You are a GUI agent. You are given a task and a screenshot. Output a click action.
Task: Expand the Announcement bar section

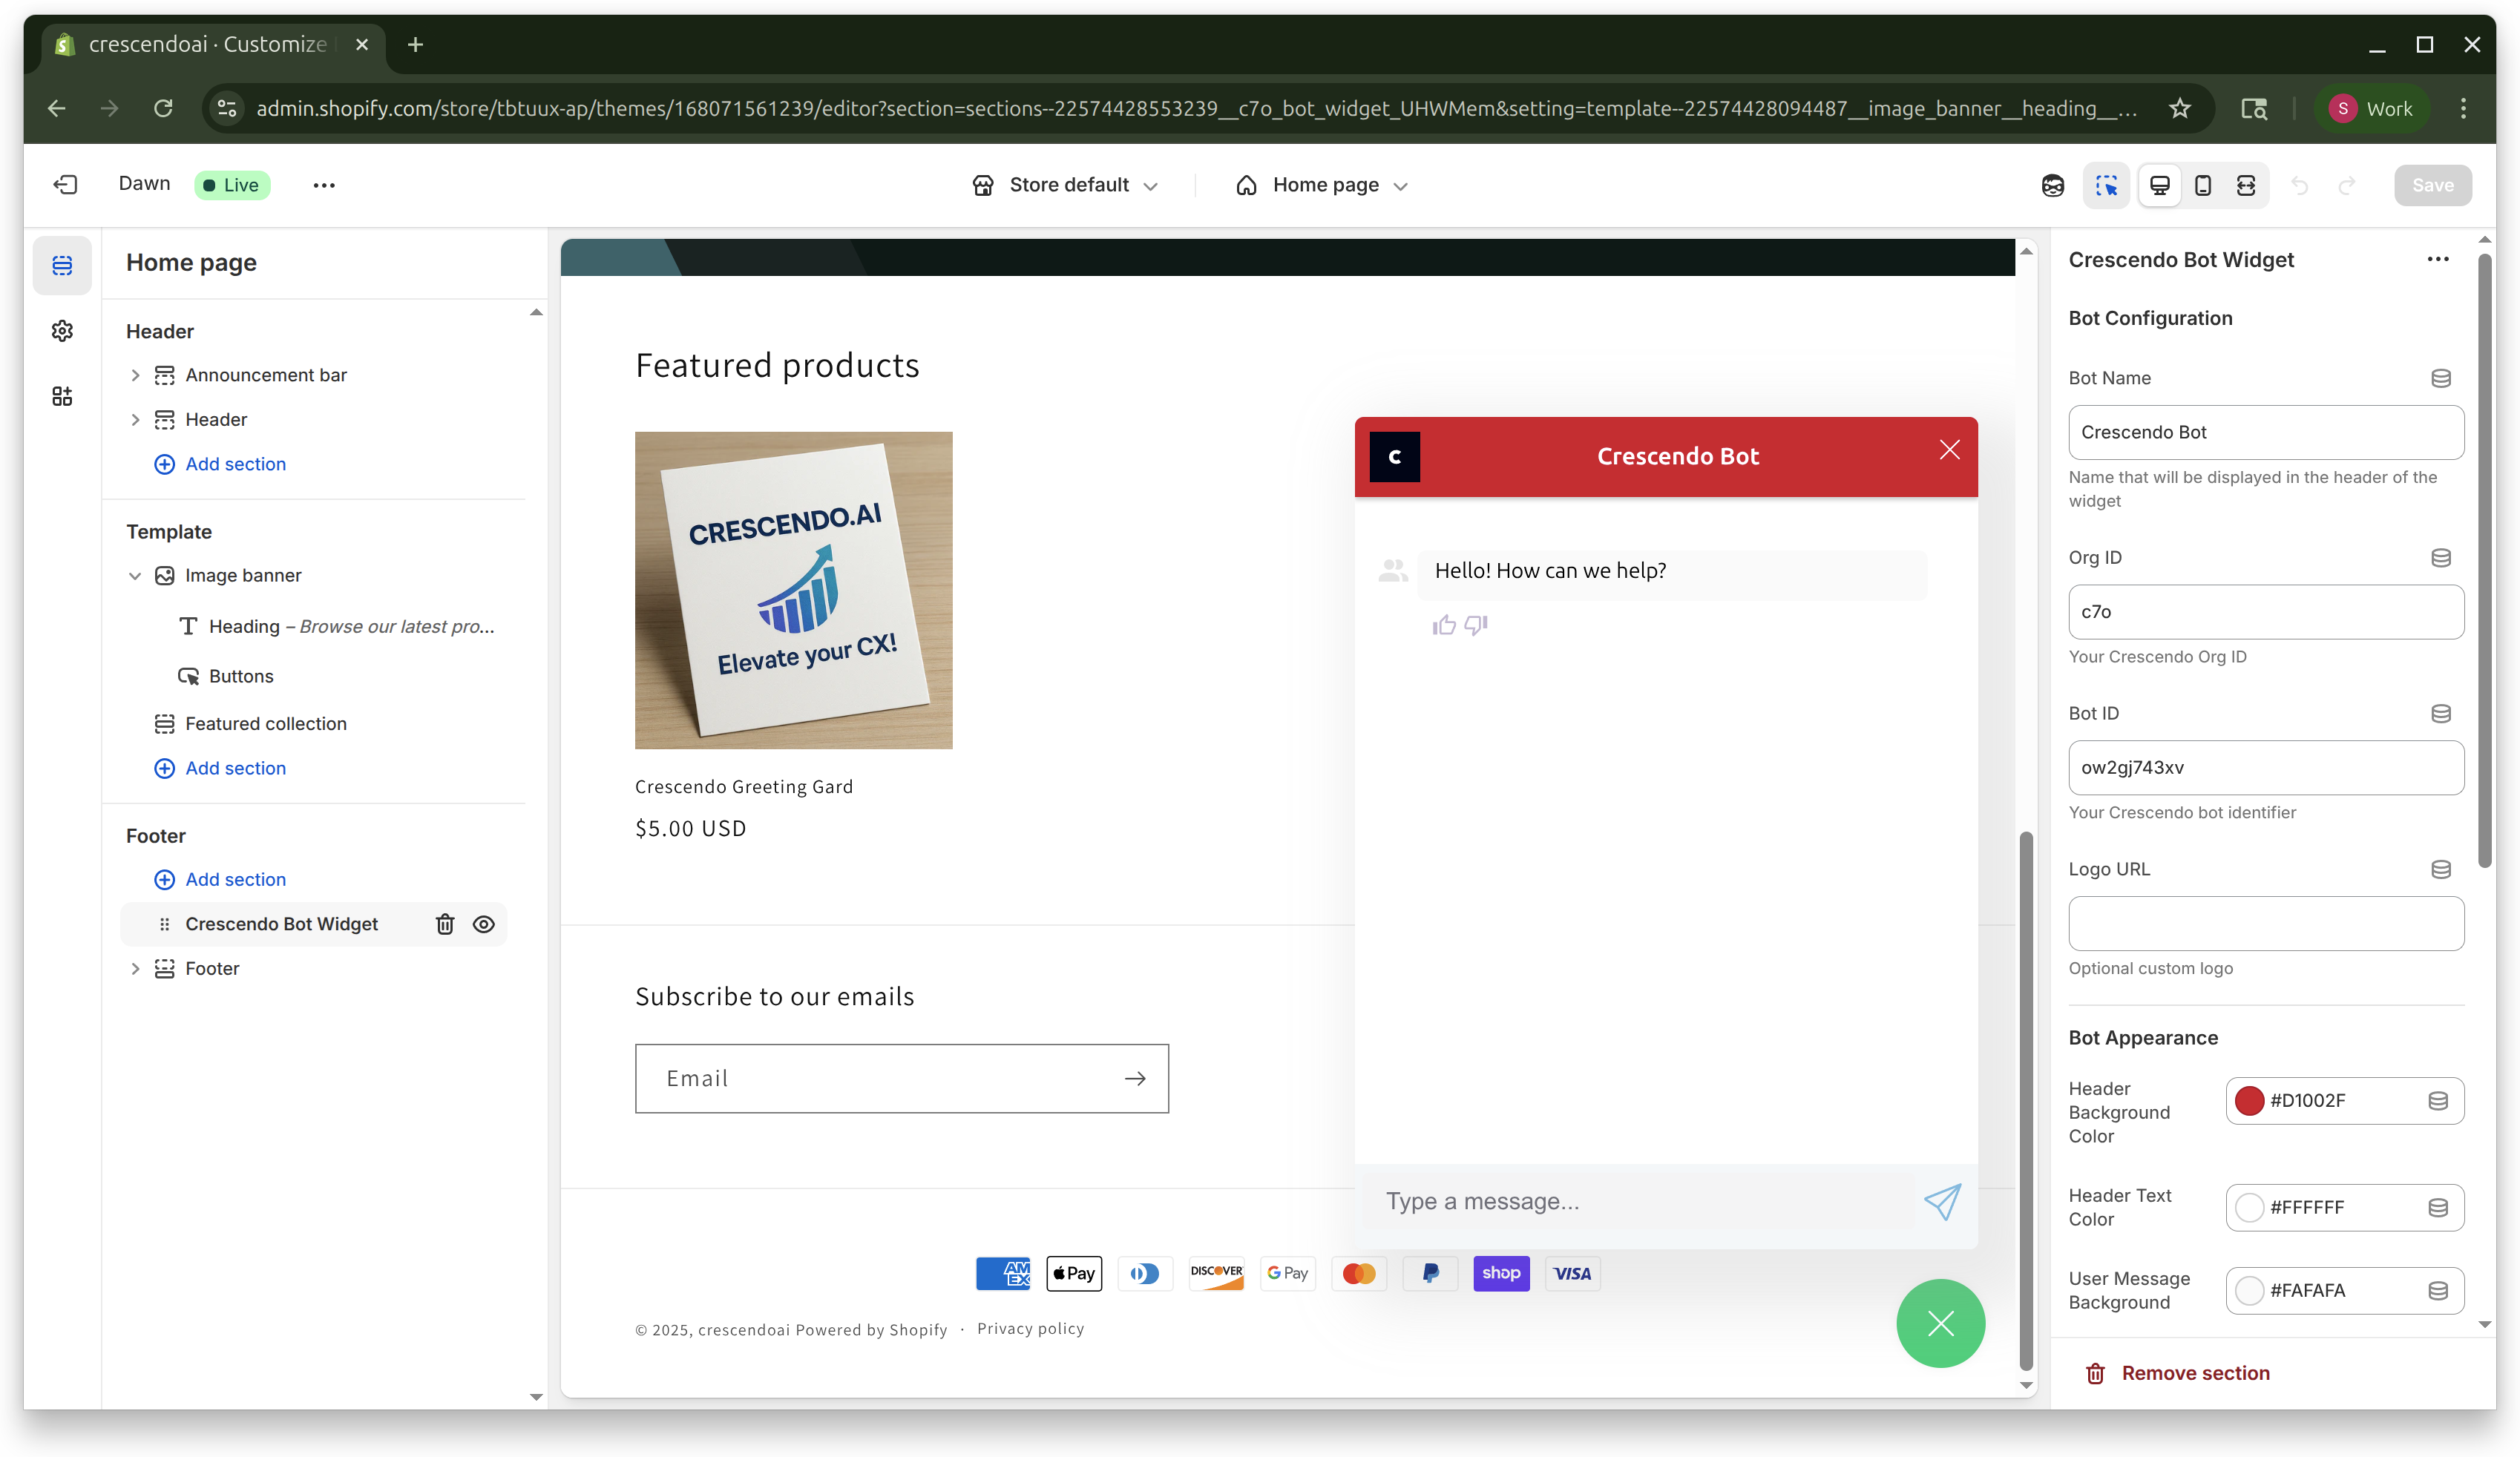click(x=135, y=375)
